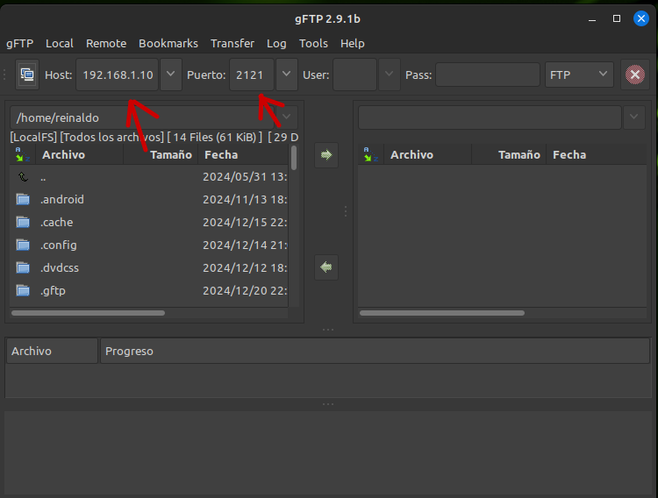
Task: Click the red stop transfer button
Action: pos(635,75)
